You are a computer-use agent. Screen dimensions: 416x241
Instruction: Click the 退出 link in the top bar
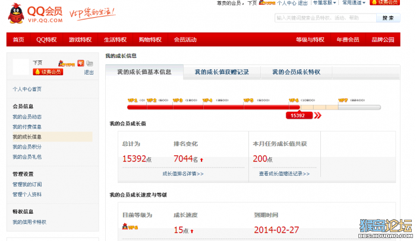[302, 3]
